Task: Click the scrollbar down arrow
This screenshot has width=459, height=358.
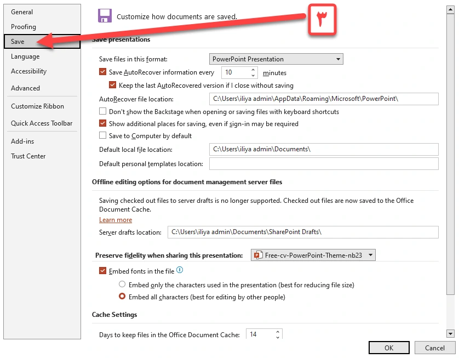Action: click(x=450, y=333)
